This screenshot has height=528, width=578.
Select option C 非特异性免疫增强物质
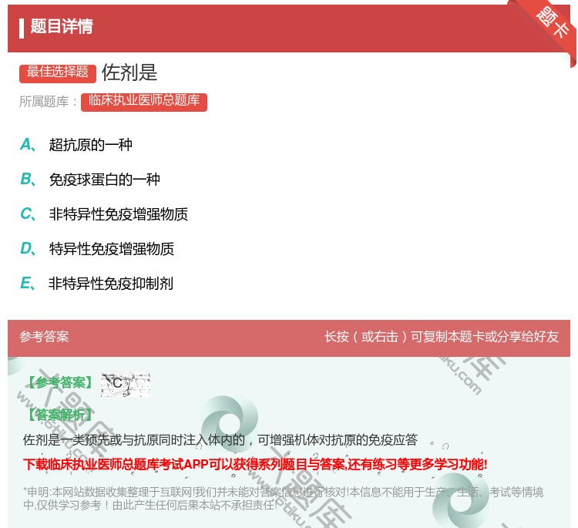(x=104, y=214)
